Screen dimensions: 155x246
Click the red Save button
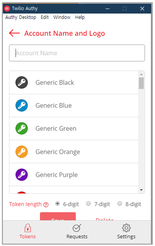[x=58, y=216]
